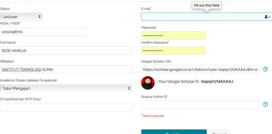Viewport: 272px width, 134px height.
Task: Click the Google Scholar ID text bqe5H7QAAAAJ
Action: [x=217, y=81]
